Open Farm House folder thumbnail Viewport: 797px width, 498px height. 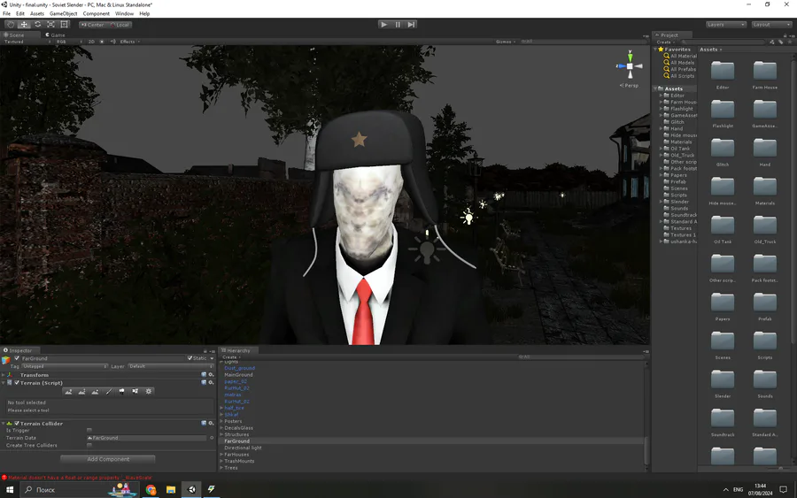[x=765, y=71]
